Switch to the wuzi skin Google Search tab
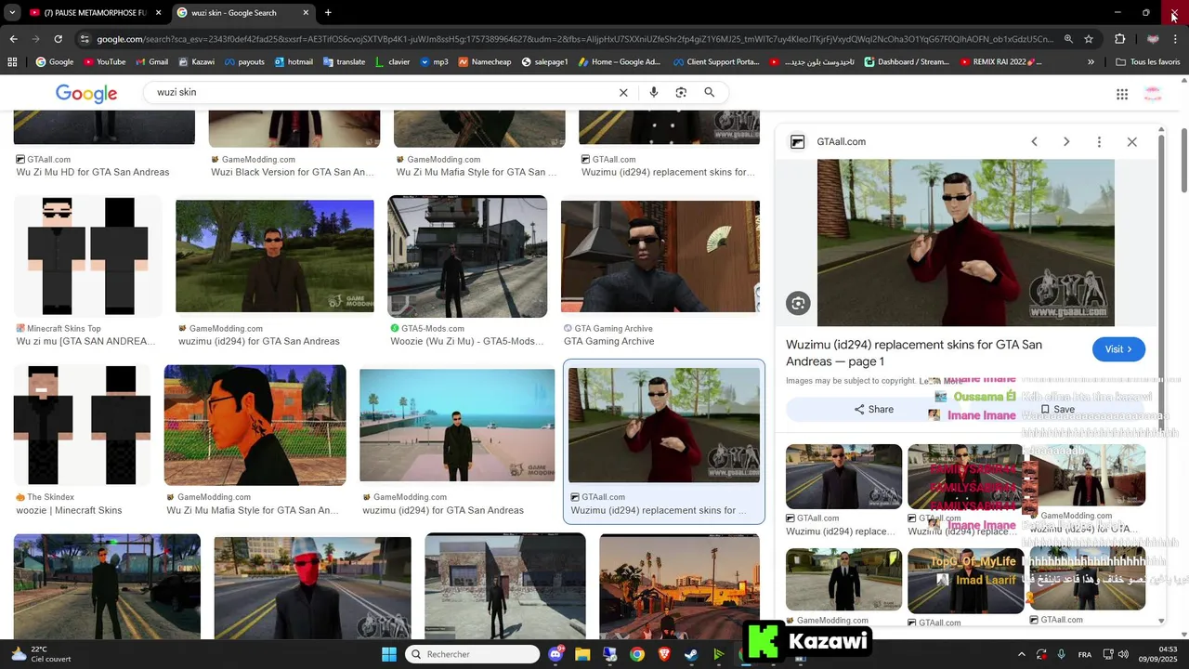This screenshot has height=669, width=1189. (242, 13)
